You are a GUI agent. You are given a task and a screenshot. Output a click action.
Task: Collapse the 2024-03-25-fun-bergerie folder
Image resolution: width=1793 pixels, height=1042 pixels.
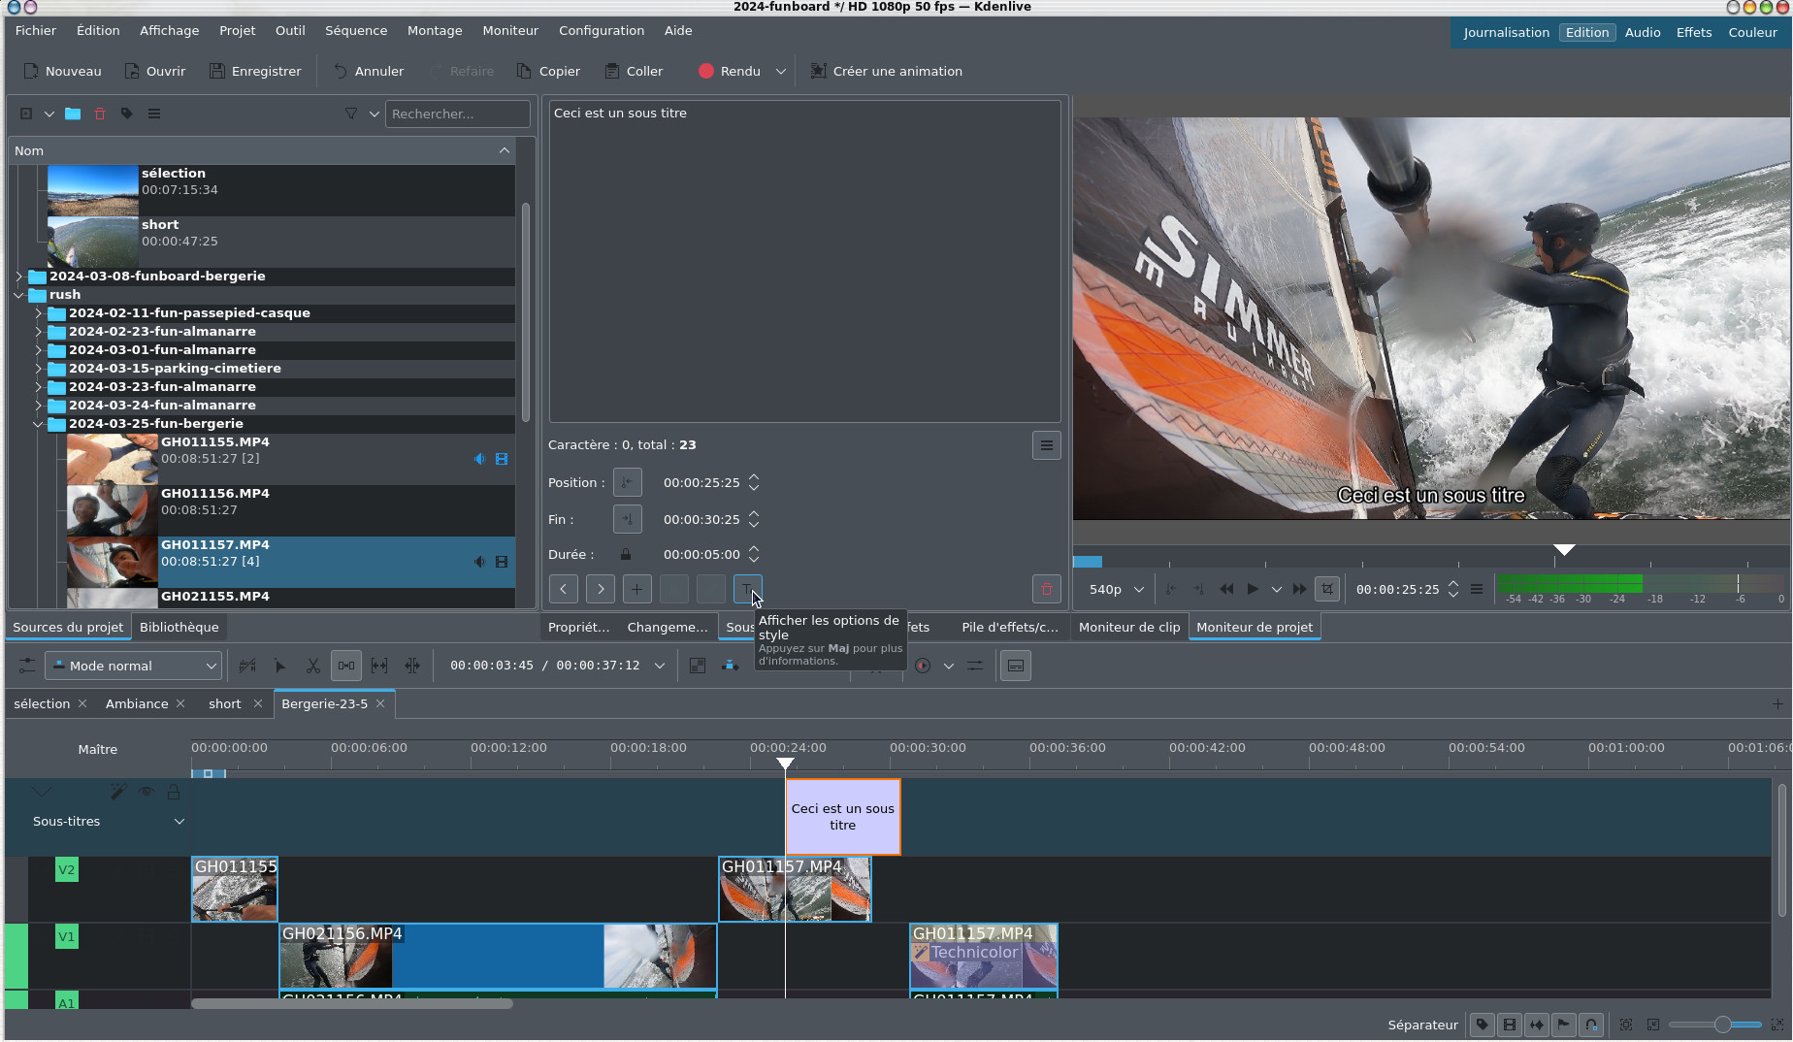(38, 424)
